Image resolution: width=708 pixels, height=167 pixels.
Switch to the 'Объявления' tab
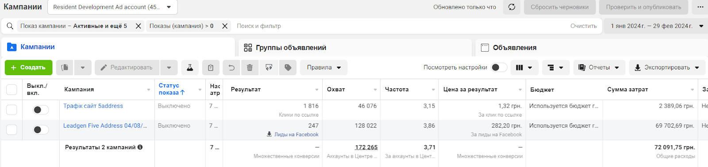(592, 47)
